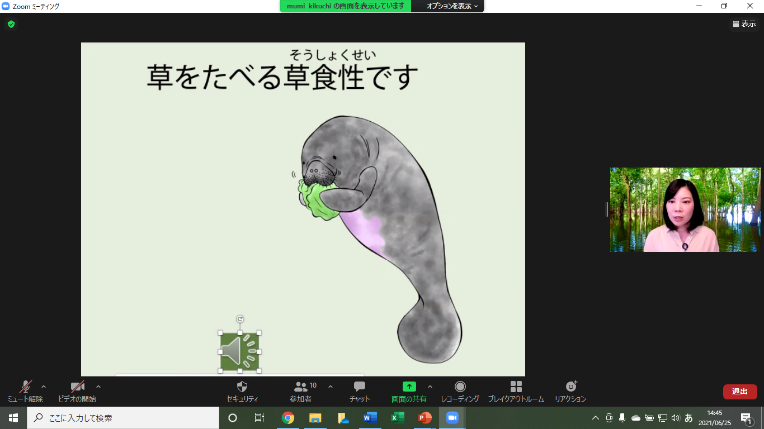
Task: Expand share screen options arrow
Action: tap(430, 387)
